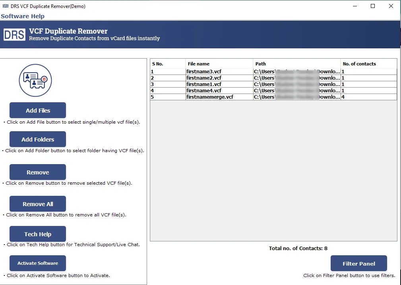Click the DRS icon in the title bar
Image resolution: width=401 pixels, height=285 pixels.
(5, 6)
